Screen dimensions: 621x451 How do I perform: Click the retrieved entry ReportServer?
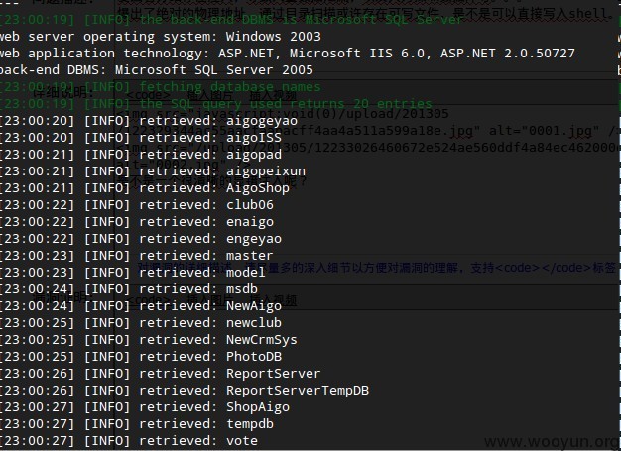point(274,374)
